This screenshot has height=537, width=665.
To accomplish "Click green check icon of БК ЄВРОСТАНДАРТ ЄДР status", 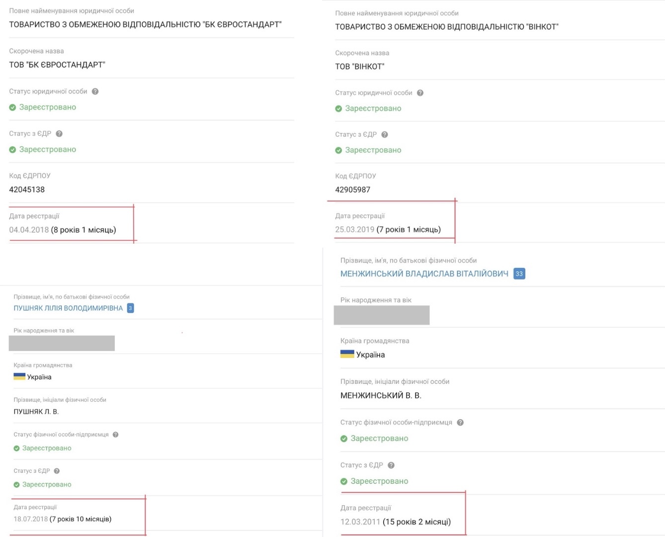I will click(x=12, y=150).
